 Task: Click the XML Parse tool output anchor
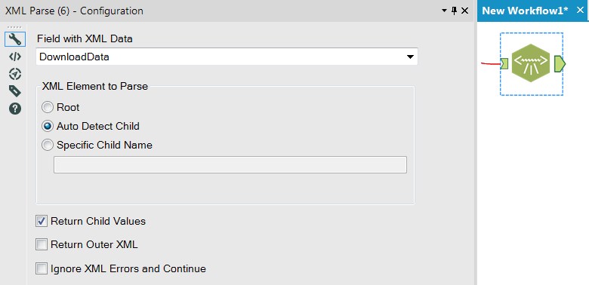click(x=560, y=64)
